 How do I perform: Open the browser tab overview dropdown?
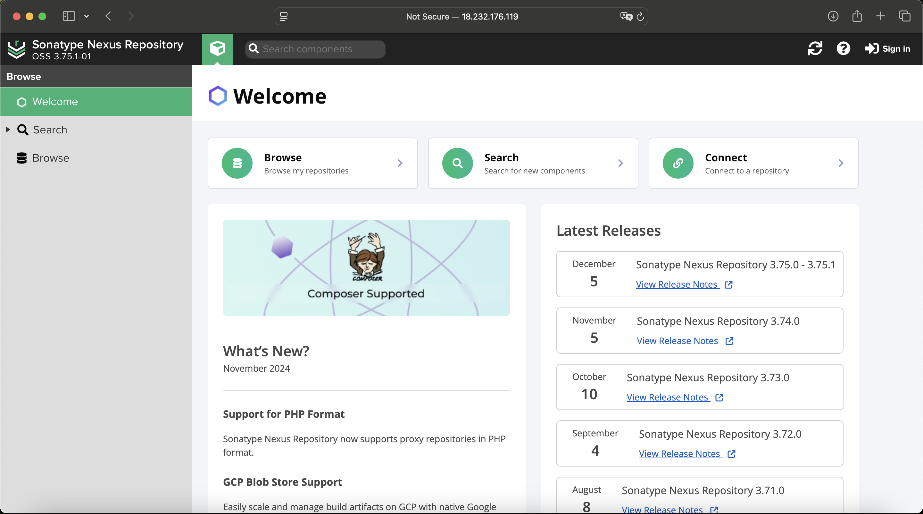[x=86, y=16]
